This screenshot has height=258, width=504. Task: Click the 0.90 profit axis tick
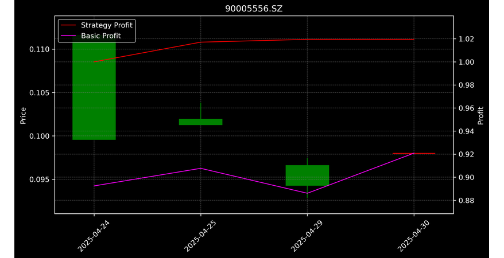[466, 178]
